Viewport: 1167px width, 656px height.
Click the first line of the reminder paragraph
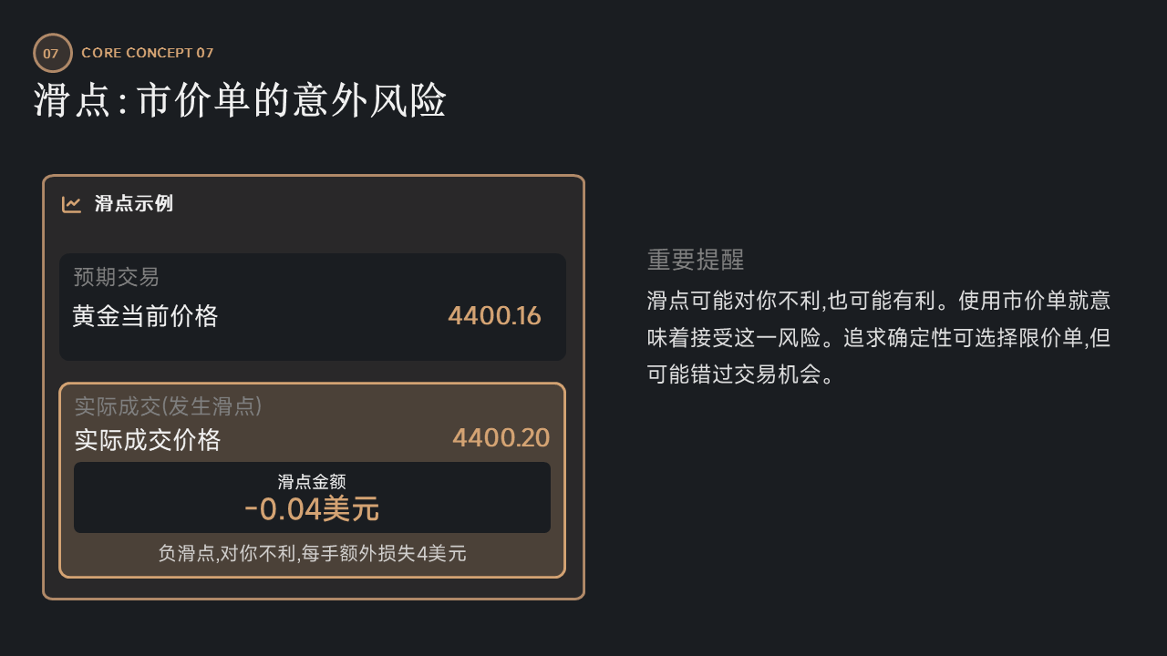pyautogui.click(x=878, y=301)
